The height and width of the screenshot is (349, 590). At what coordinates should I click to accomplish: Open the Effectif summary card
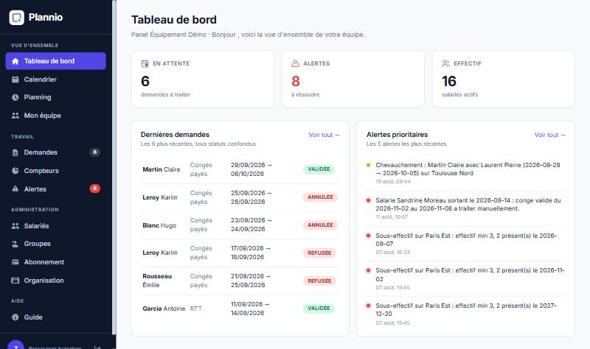tap(504, 80)
